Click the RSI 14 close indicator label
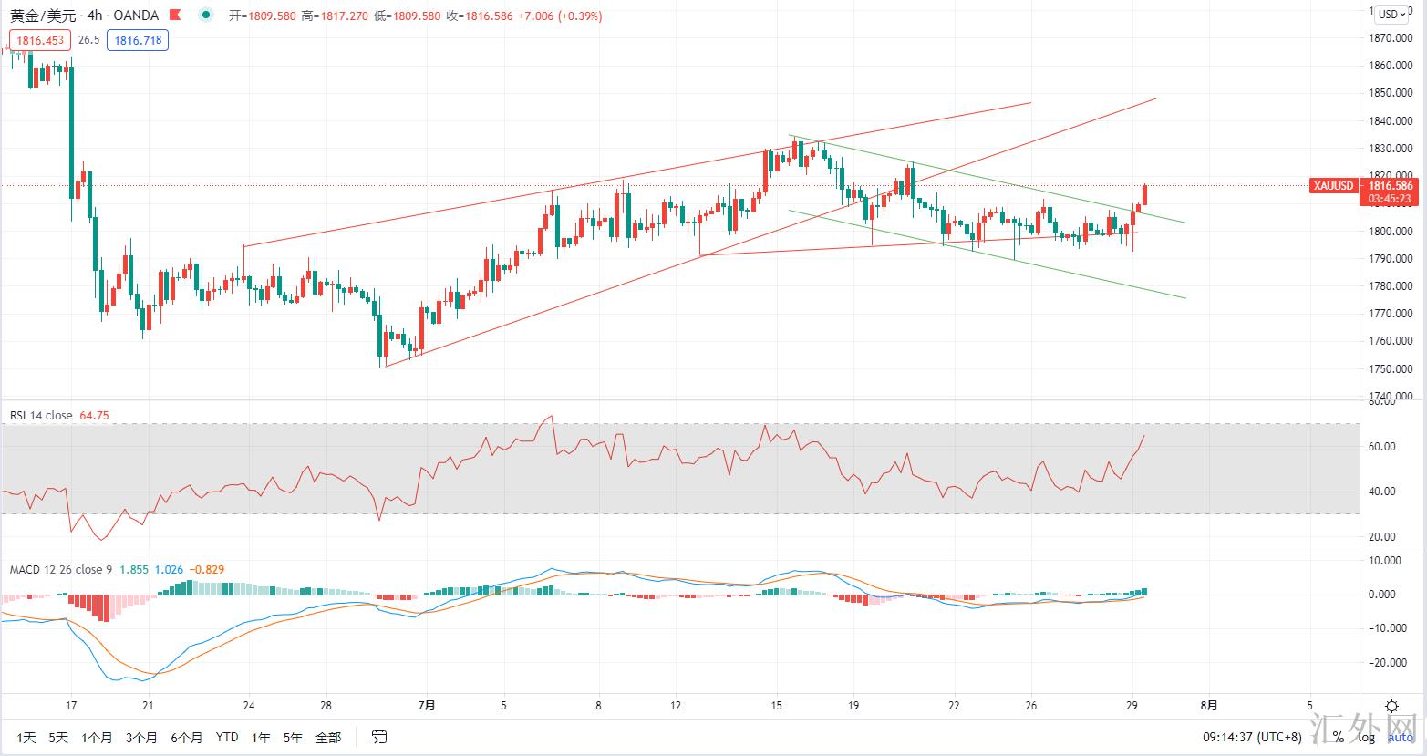The image size is (1427, 756). point(41,415)
